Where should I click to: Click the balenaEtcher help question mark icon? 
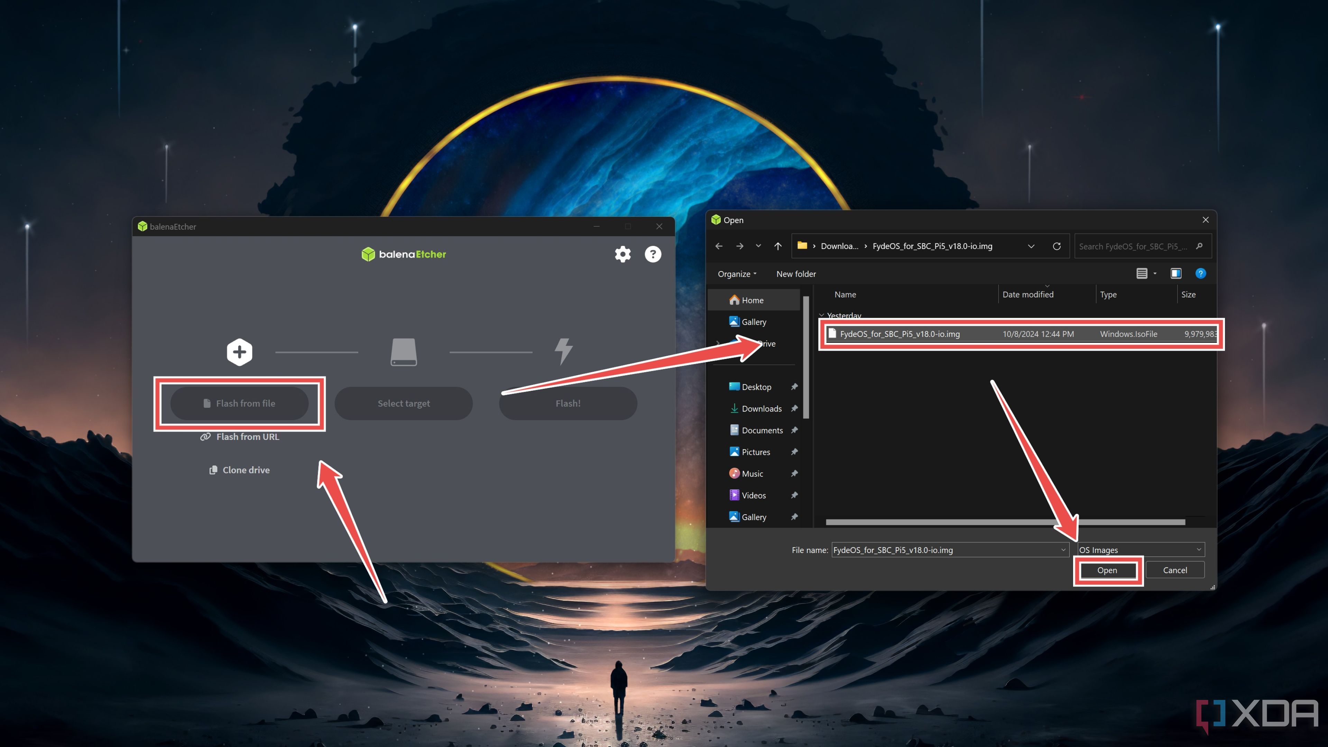653,253
